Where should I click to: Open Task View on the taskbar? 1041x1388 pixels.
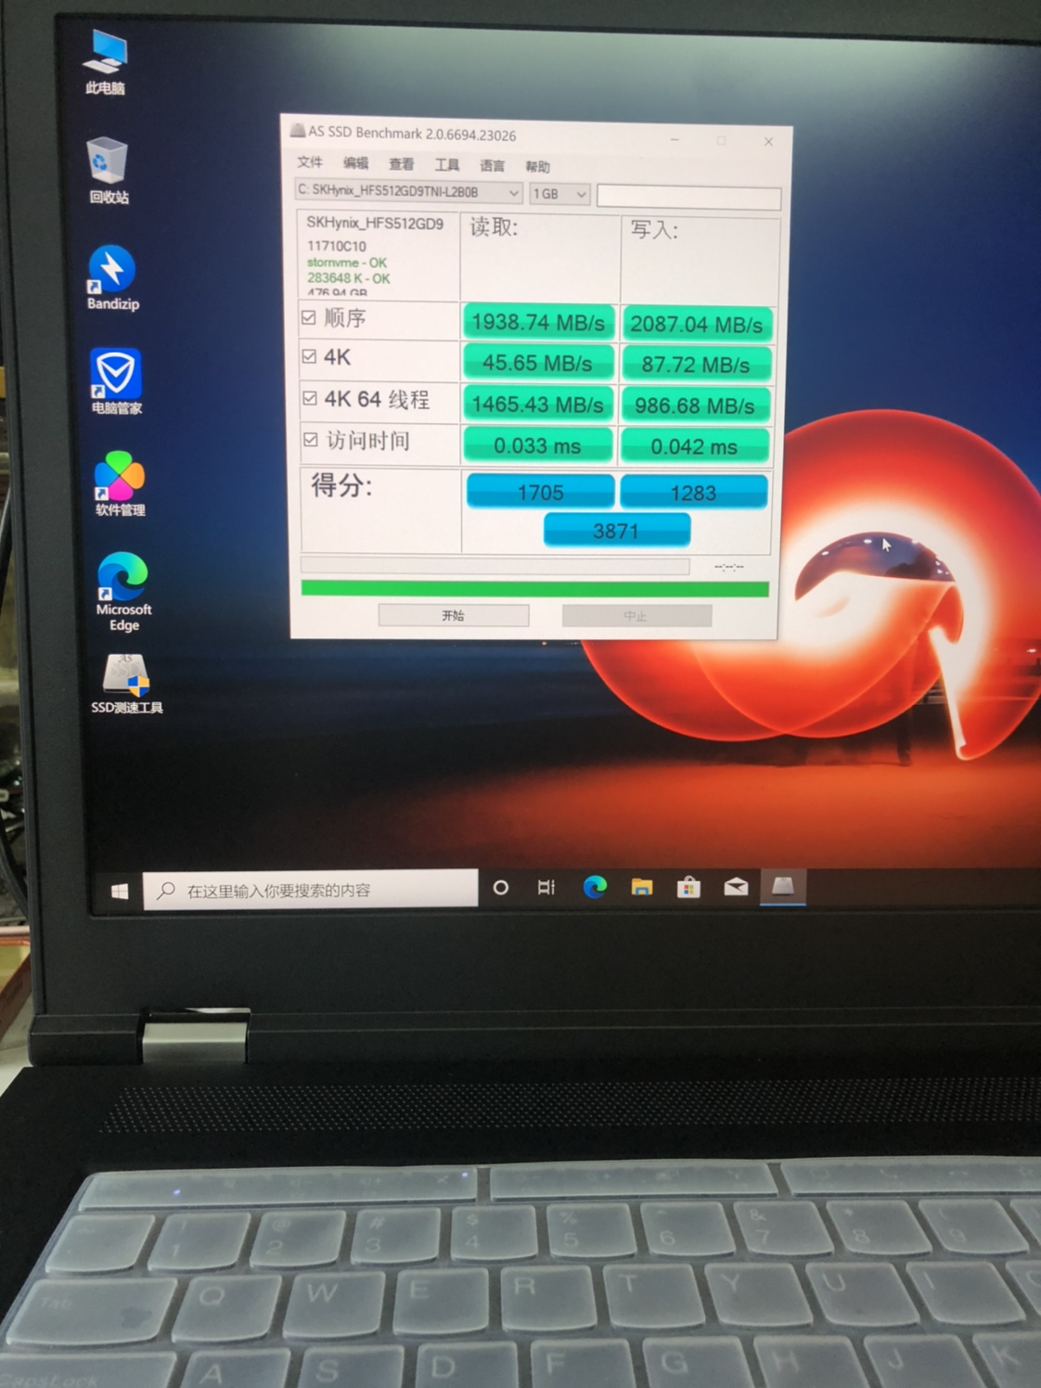pos(546,888)
